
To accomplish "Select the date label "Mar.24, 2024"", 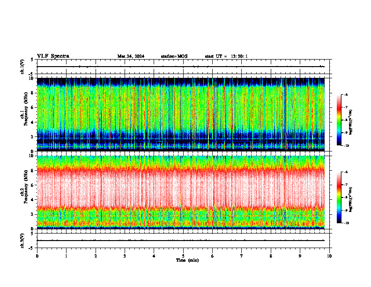I will (x=131, y=56).
